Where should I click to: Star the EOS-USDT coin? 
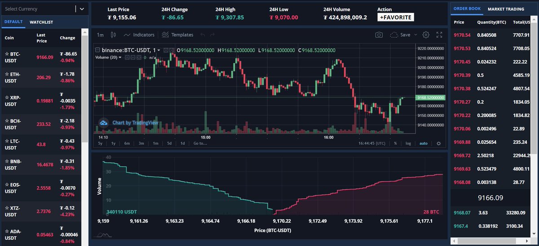(7, 185)
